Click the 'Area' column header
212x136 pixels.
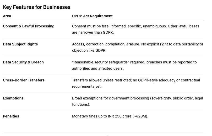(x=7, y=16)
